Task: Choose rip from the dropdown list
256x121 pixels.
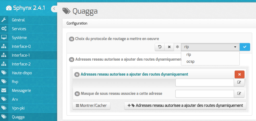Action: 210,55
